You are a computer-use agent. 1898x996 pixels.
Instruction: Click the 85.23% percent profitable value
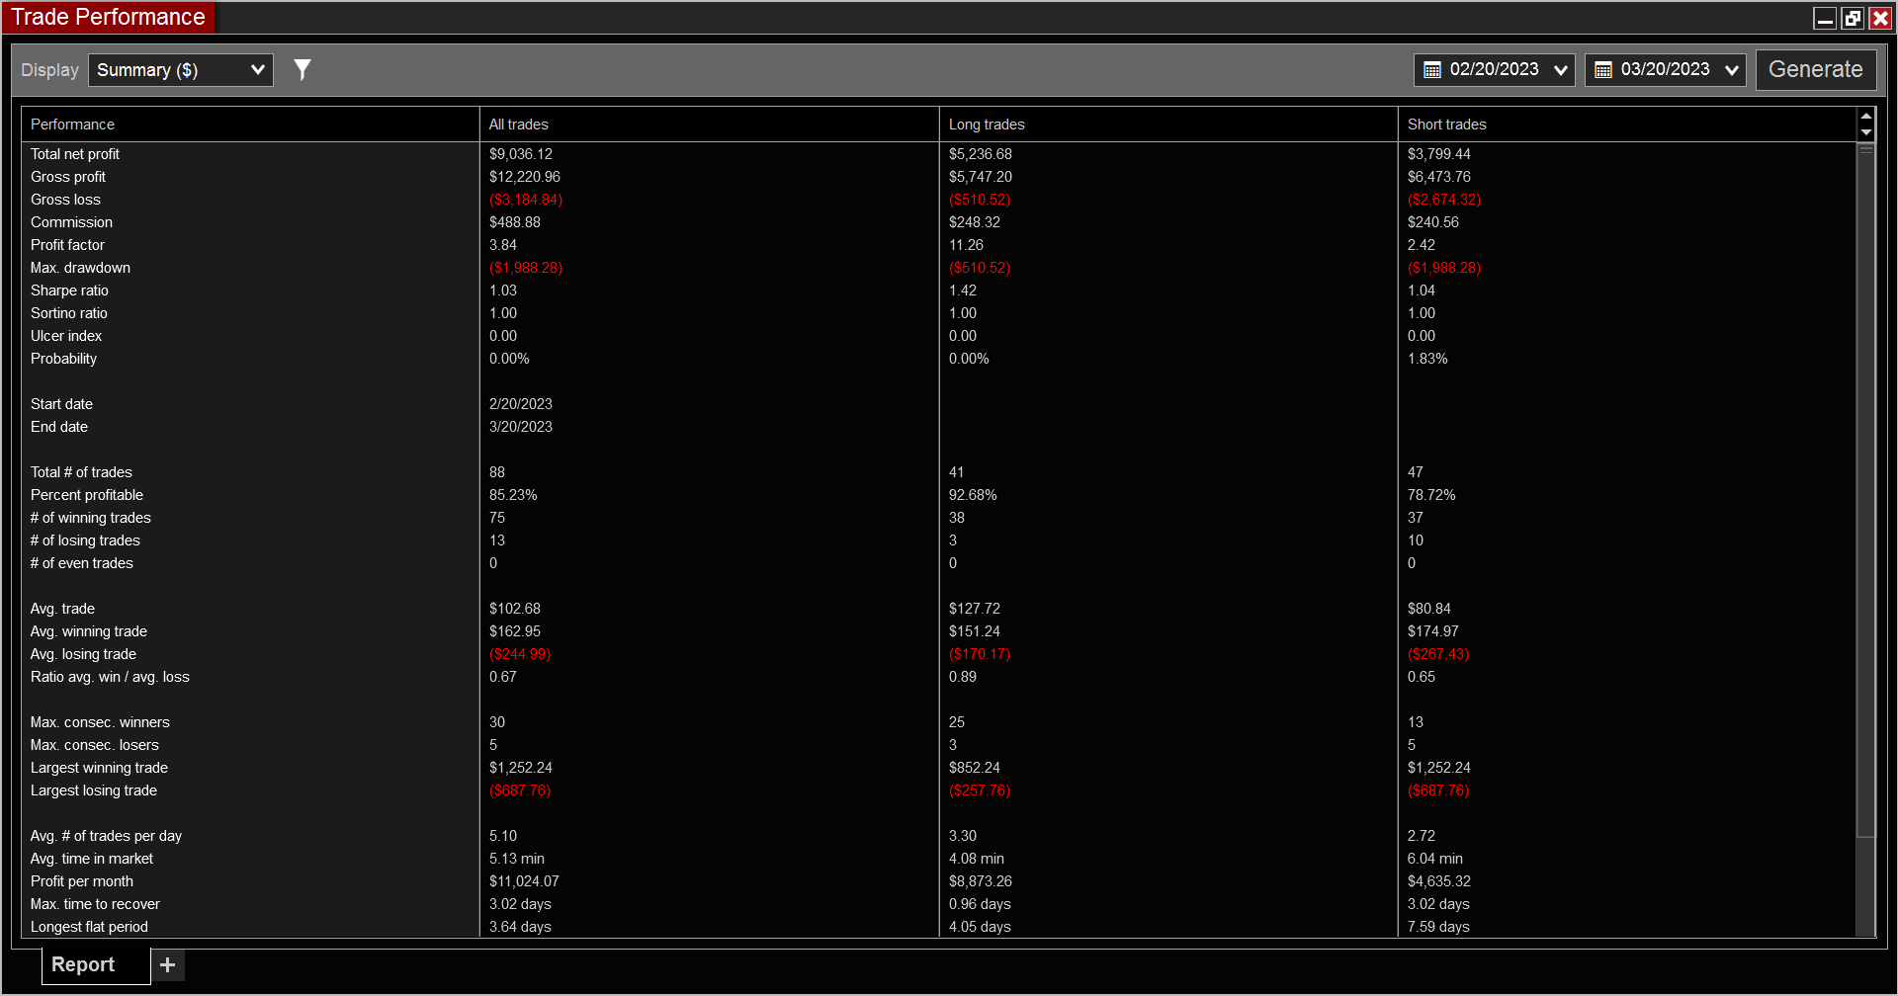(x=513, y=495)
